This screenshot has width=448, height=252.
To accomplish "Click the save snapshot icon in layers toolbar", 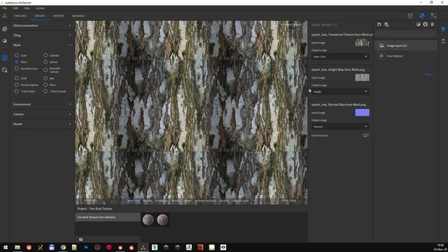I will [x=379, y=24].
